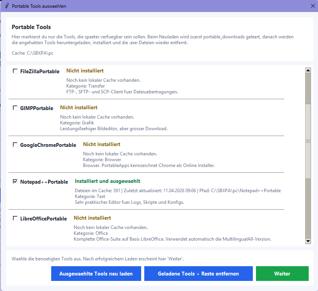Click 'Ausgewaehlte Tools neu laden' button

click(x=96, y=274)
